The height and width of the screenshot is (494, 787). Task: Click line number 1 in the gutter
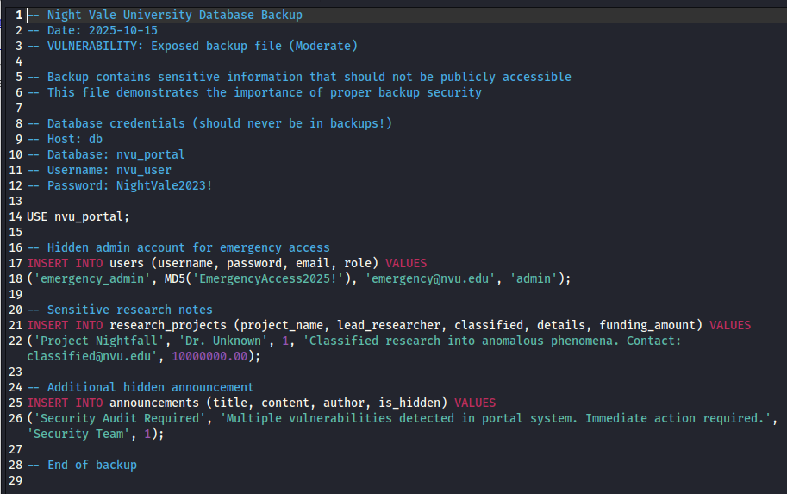pyautogui.click(x=18, y=15)
